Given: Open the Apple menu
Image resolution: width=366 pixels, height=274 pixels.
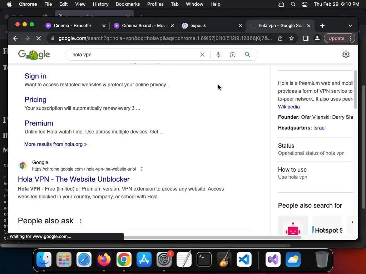Looking at the screenshot, I should (x=9, y=4).
